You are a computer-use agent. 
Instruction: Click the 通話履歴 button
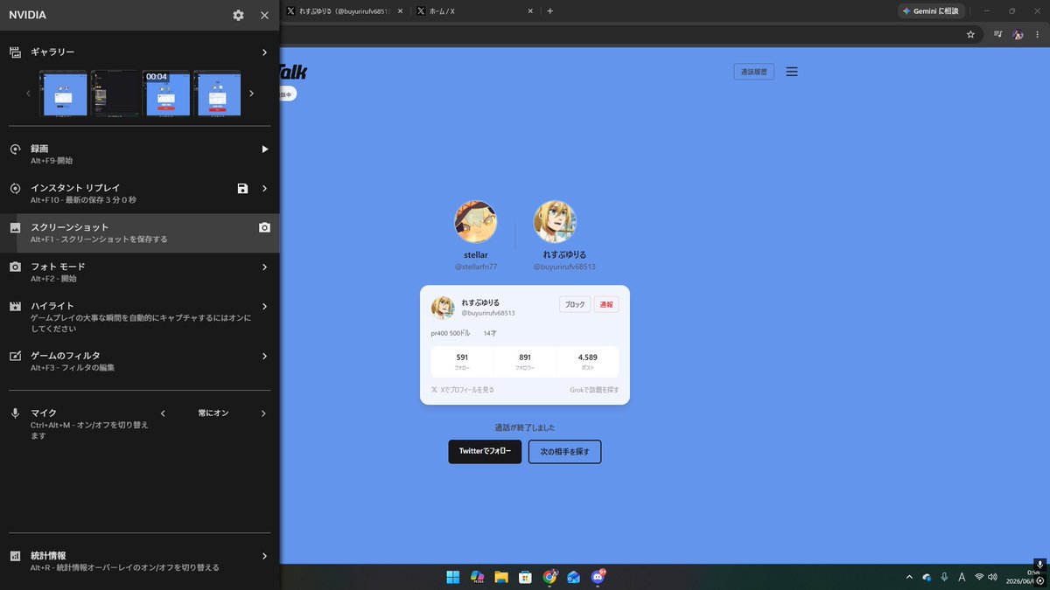tap(753, 72)
